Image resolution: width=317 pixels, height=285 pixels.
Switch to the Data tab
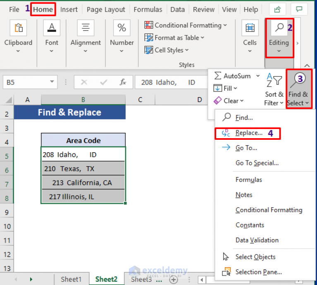coord(177,9)
